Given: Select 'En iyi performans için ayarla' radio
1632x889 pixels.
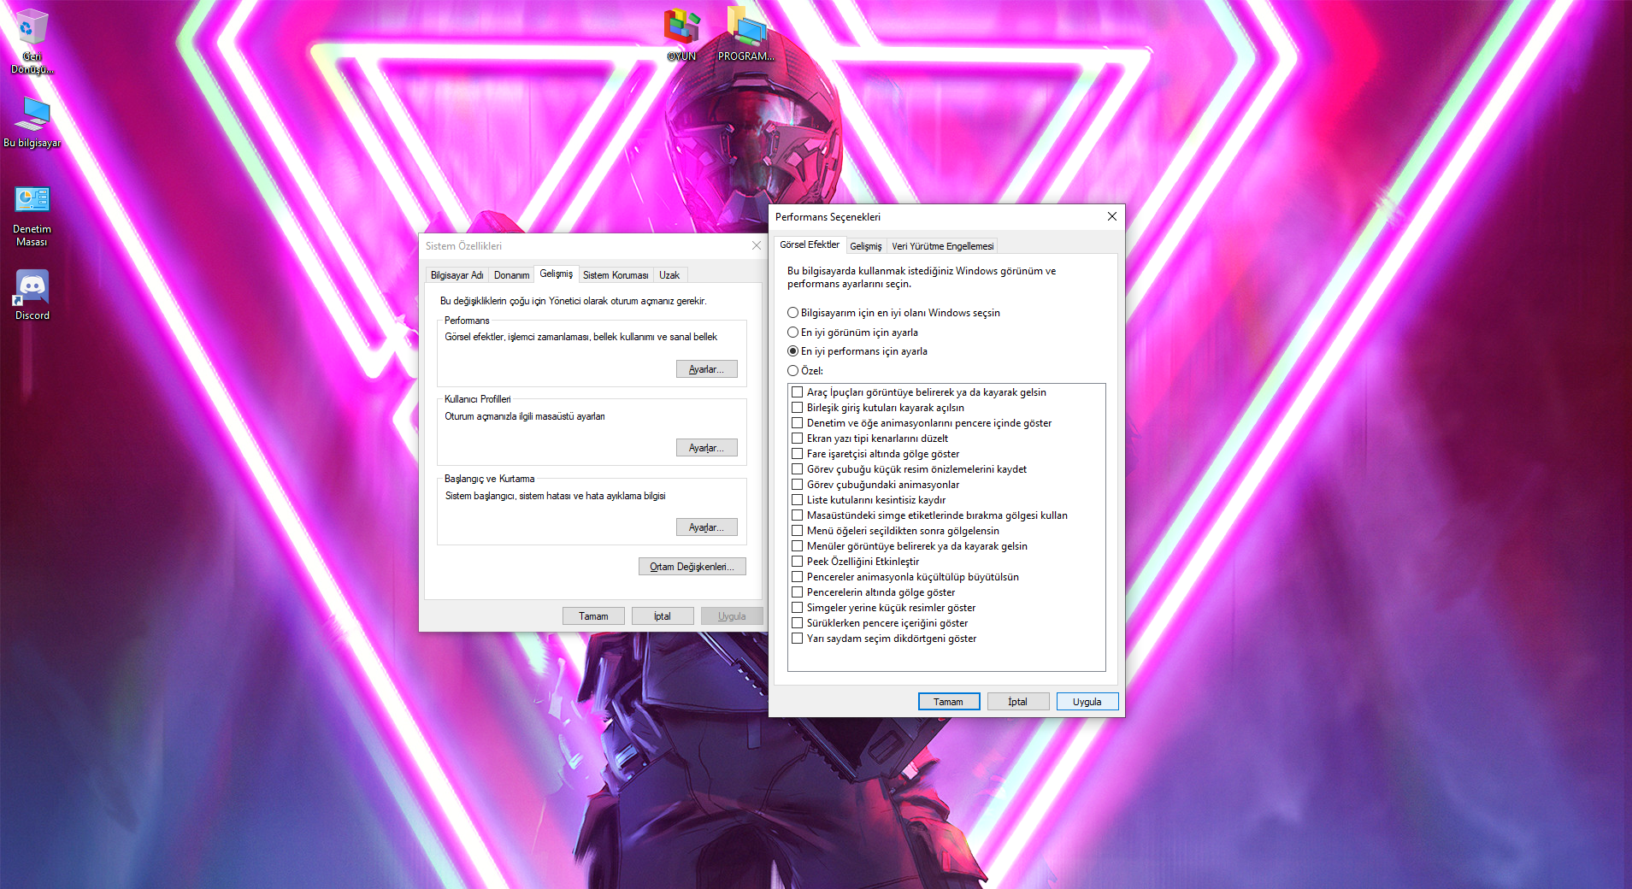Looking at the screenshot, I should point(857,351).
